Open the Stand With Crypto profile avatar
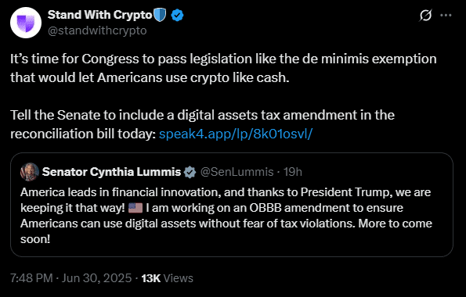The image size is (466, 297). (26, 23)
